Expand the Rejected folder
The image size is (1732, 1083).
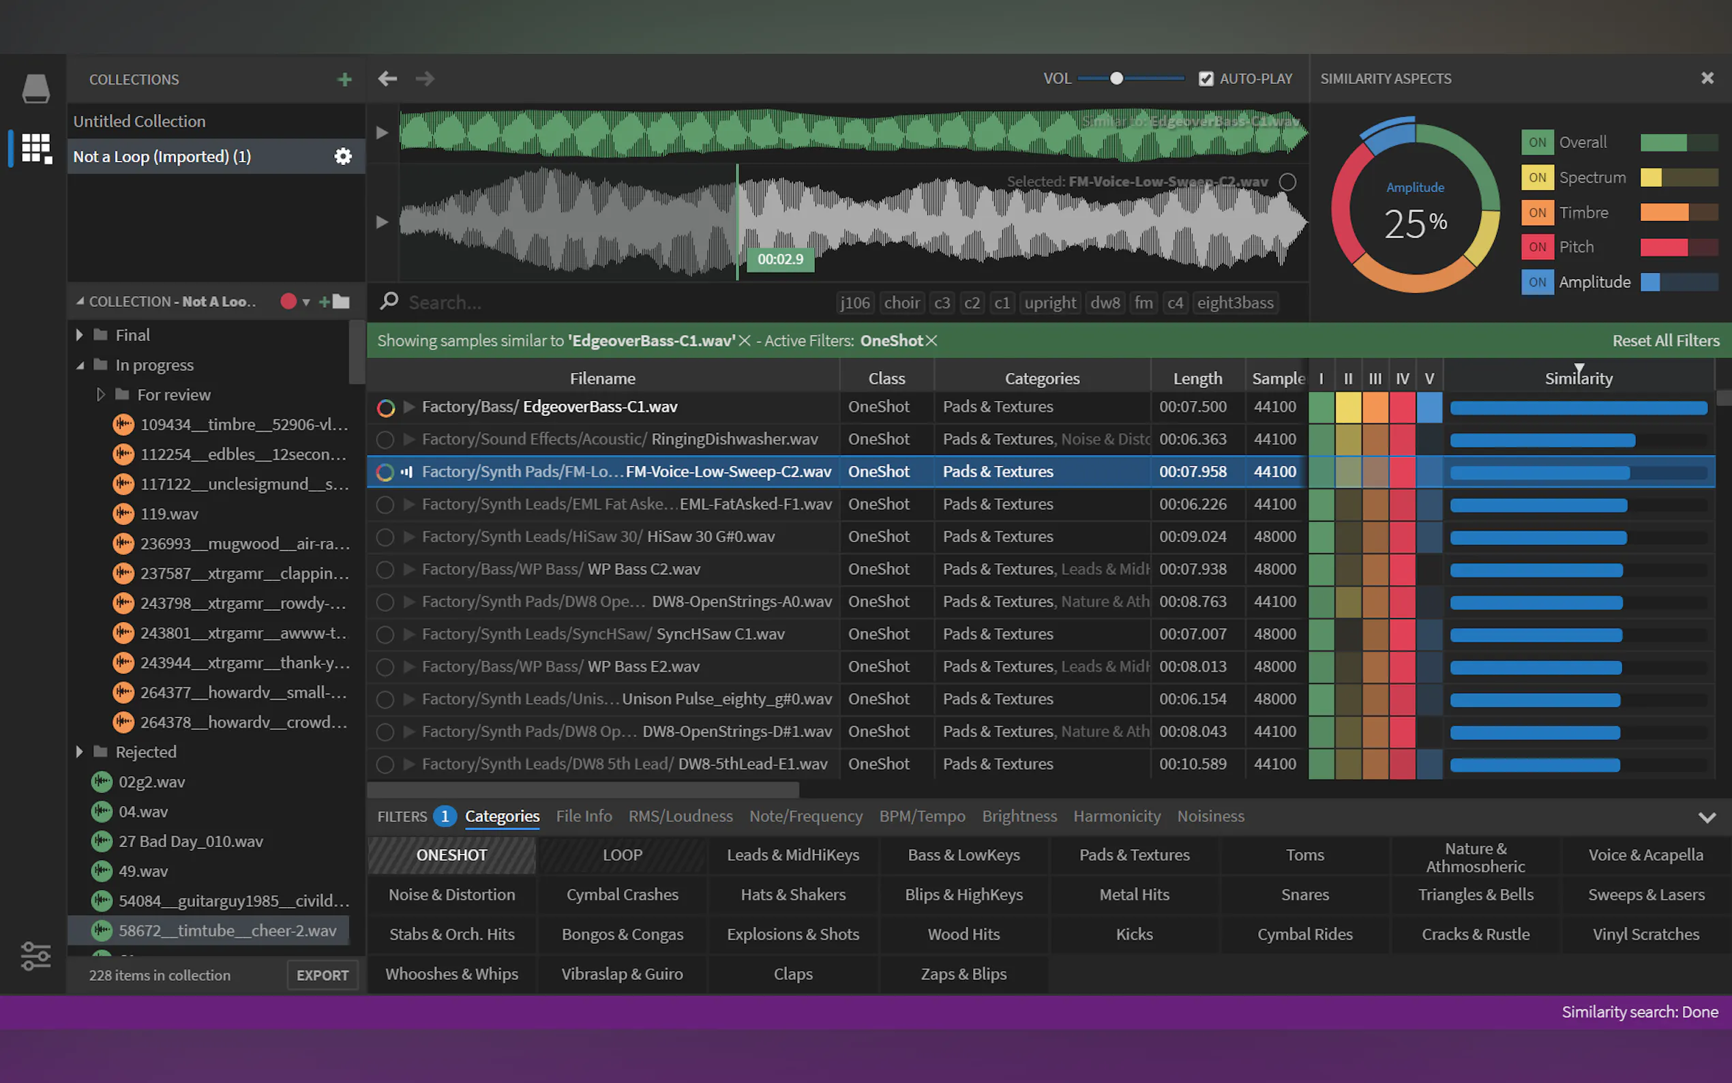(80, 752)
